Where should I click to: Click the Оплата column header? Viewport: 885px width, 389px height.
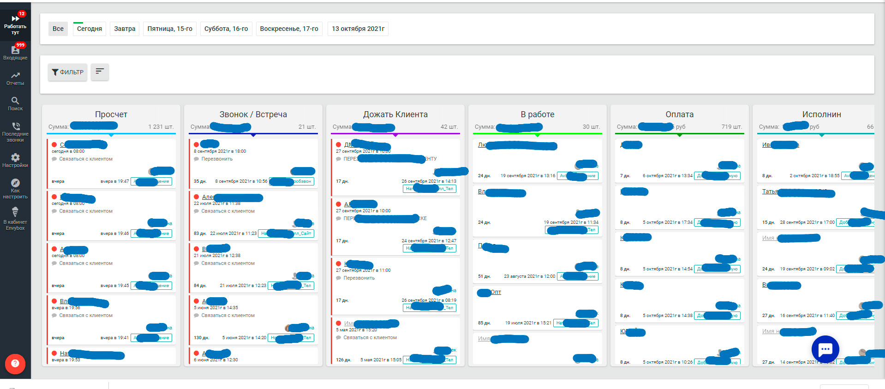point(680,114)
